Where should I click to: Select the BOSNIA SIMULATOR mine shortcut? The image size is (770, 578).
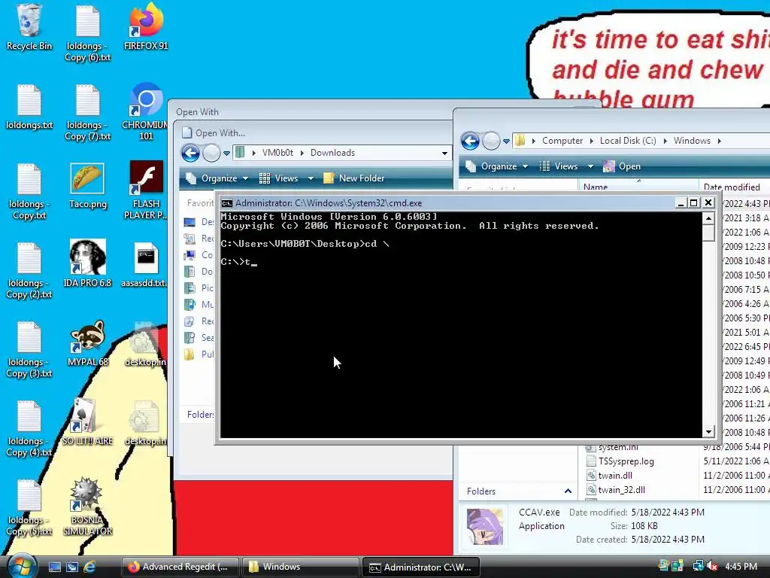pyautogui.click(x=87, y=507)
